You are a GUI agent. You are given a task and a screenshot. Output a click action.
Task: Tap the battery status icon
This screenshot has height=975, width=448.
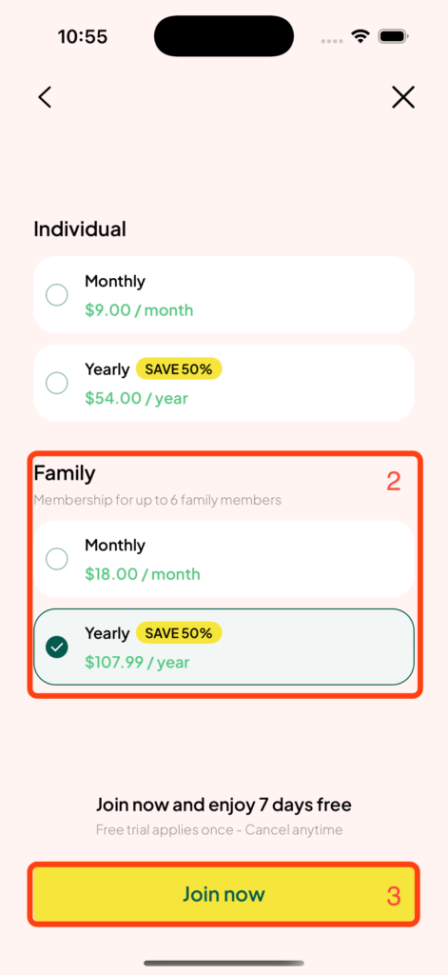(x=393, y=36)
